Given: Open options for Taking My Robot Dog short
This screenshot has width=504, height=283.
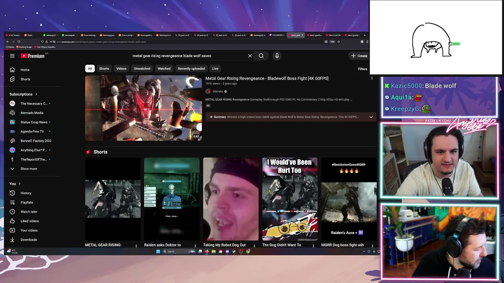Looking at the screenshot, I should coord(254,246).
